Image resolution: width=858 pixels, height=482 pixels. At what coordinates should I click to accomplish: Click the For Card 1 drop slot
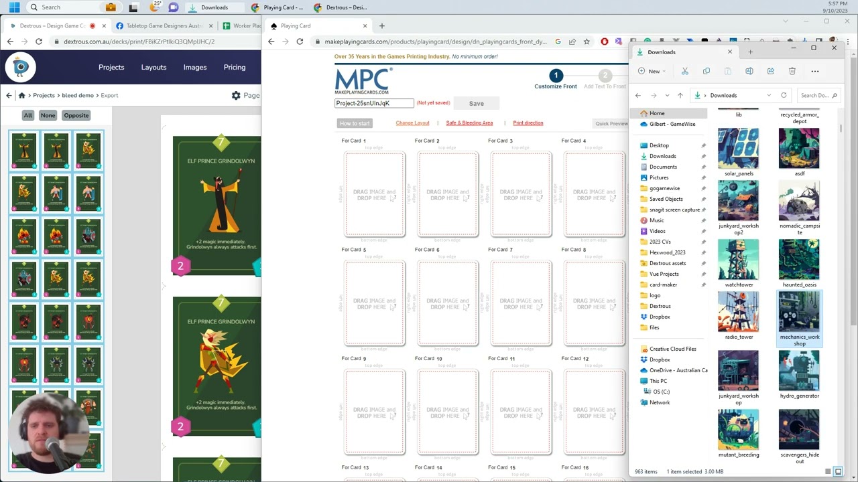tap(375, 194)
